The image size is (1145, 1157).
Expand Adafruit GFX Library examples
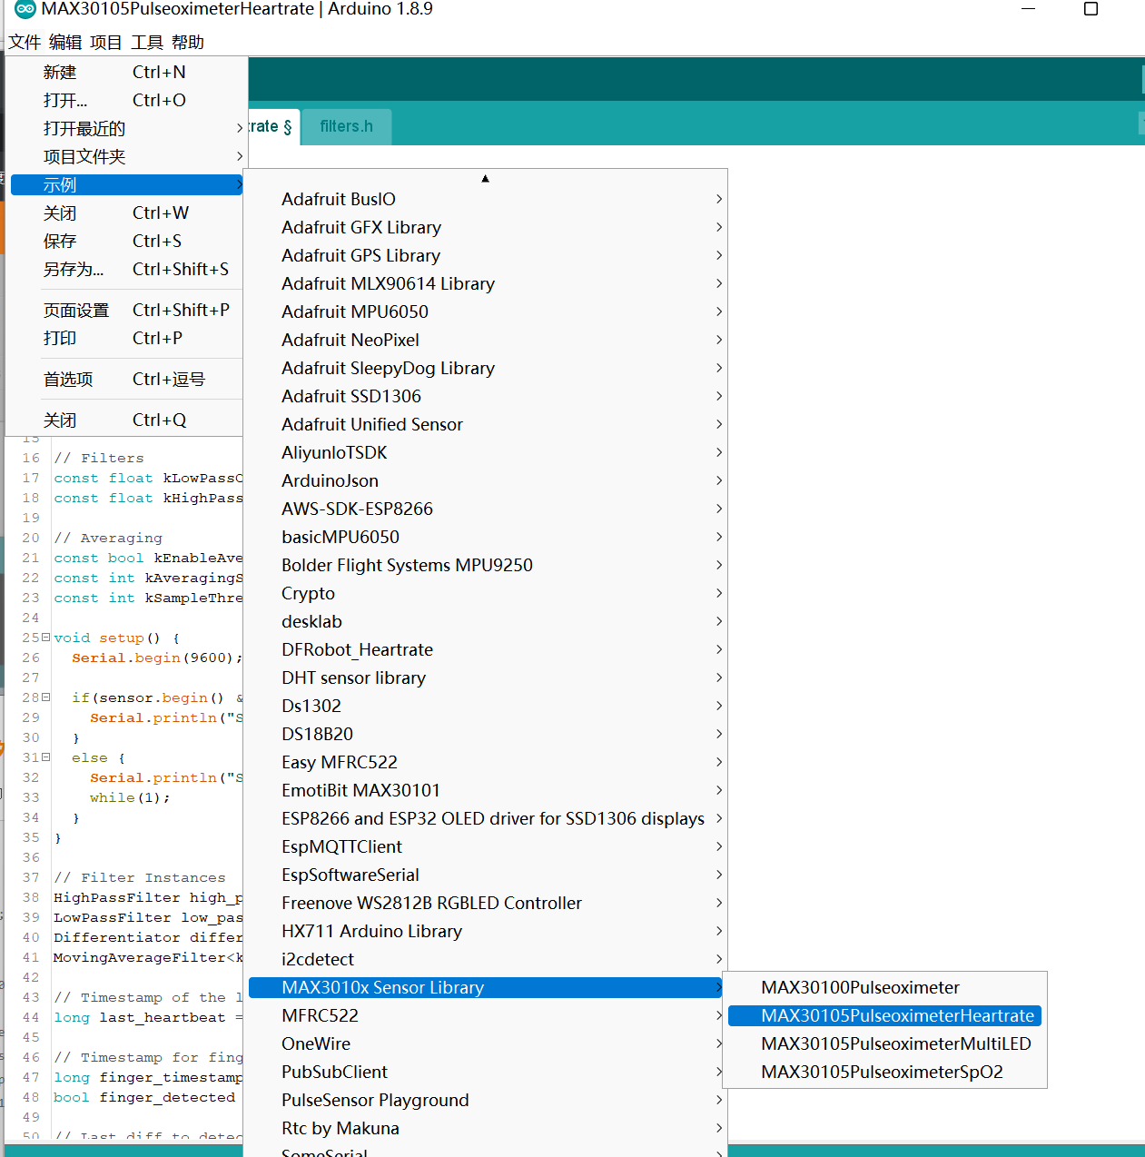(x=486, y=227)
